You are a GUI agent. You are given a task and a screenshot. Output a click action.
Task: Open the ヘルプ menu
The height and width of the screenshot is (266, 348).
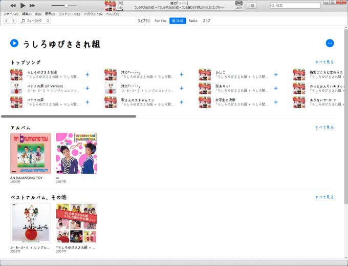pos(113,14)
